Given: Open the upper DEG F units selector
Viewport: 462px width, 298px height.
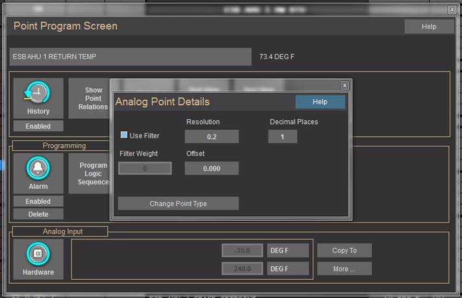Looking at the screenshot, I should 288,251.
